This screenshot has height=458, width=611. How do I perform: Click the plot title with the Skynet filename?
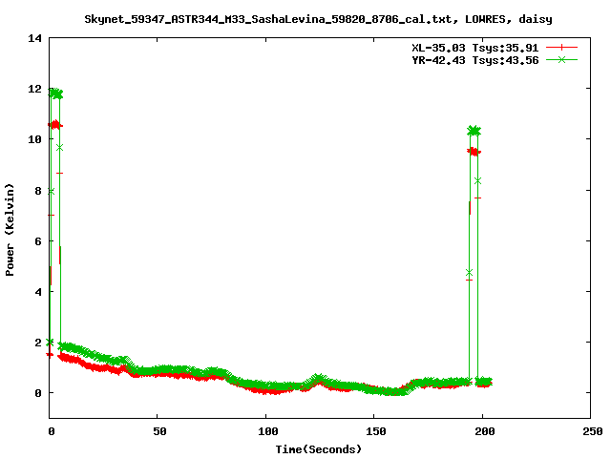click(x=318, y=19)
